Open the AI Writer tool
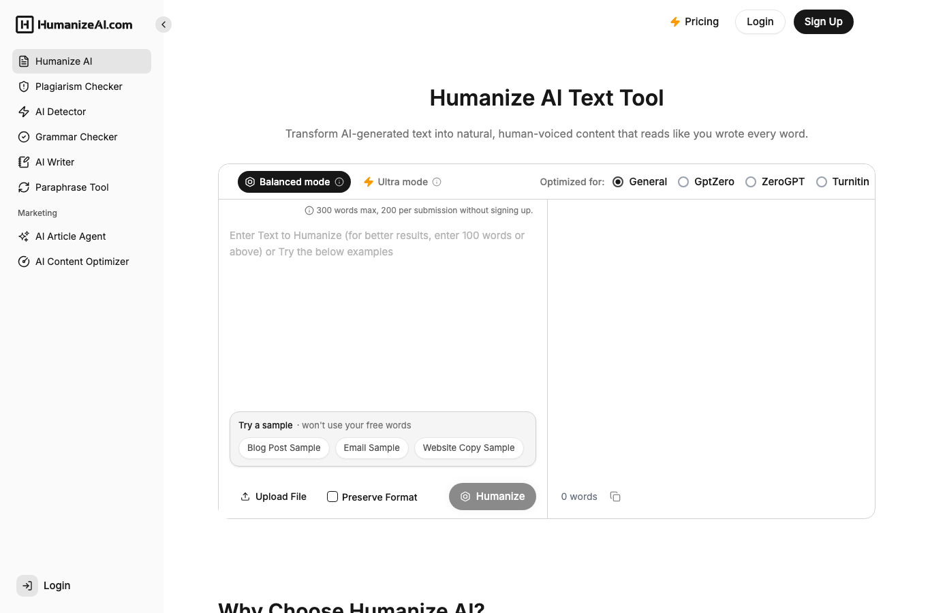This screenshot has width=930, height=613. (82, 162)
